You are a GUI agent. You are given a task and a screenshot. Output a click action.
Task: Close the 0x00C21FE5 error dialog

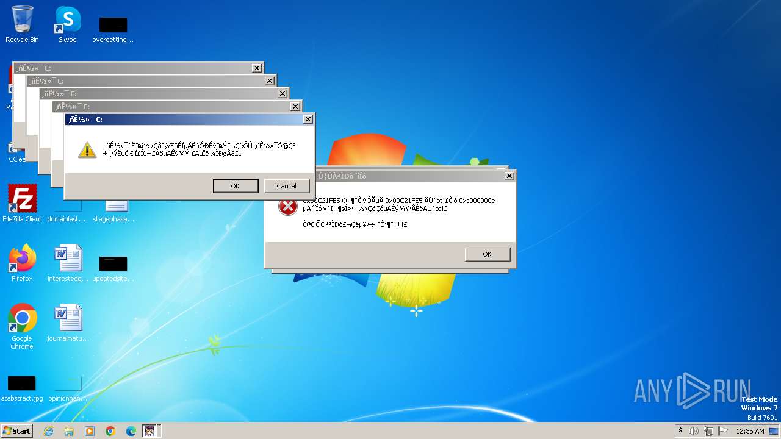coord(509,176)
